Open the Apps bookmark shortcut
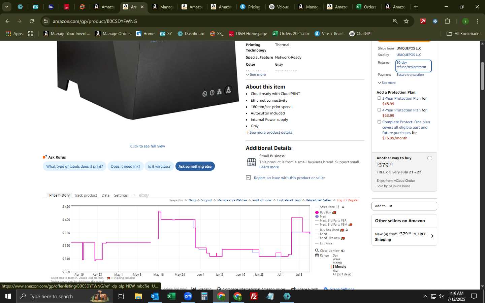 [x=14, y=34]
